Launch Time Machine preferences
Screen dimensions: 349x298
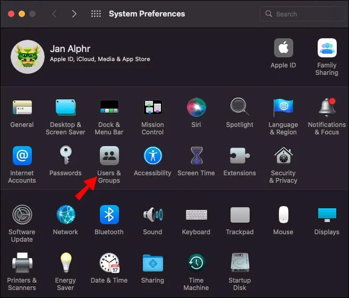click(196, 263)
